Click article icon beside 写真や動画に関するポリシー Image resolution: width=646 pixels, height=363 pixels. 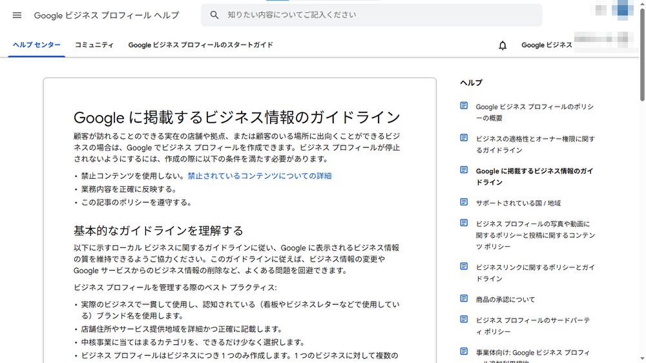click(x=464, y=223)
